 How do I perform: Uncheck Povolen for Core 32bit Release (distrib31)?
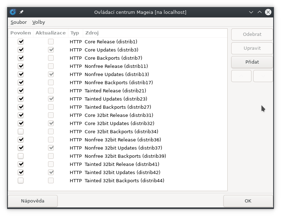[x=21, y=115]
